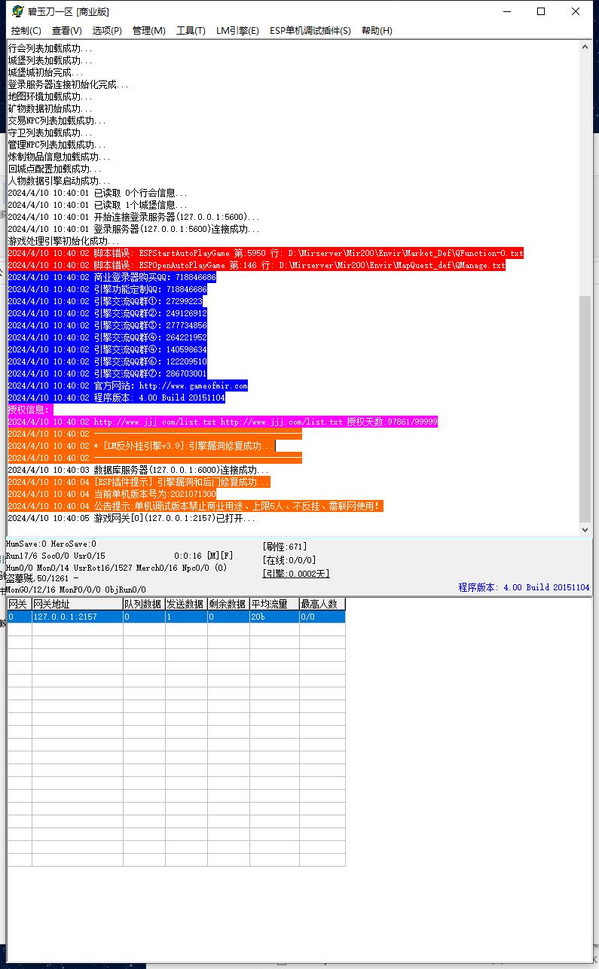Maximize the 碧玉刀一区 window

pyautogui.click(x=541, y=12)
